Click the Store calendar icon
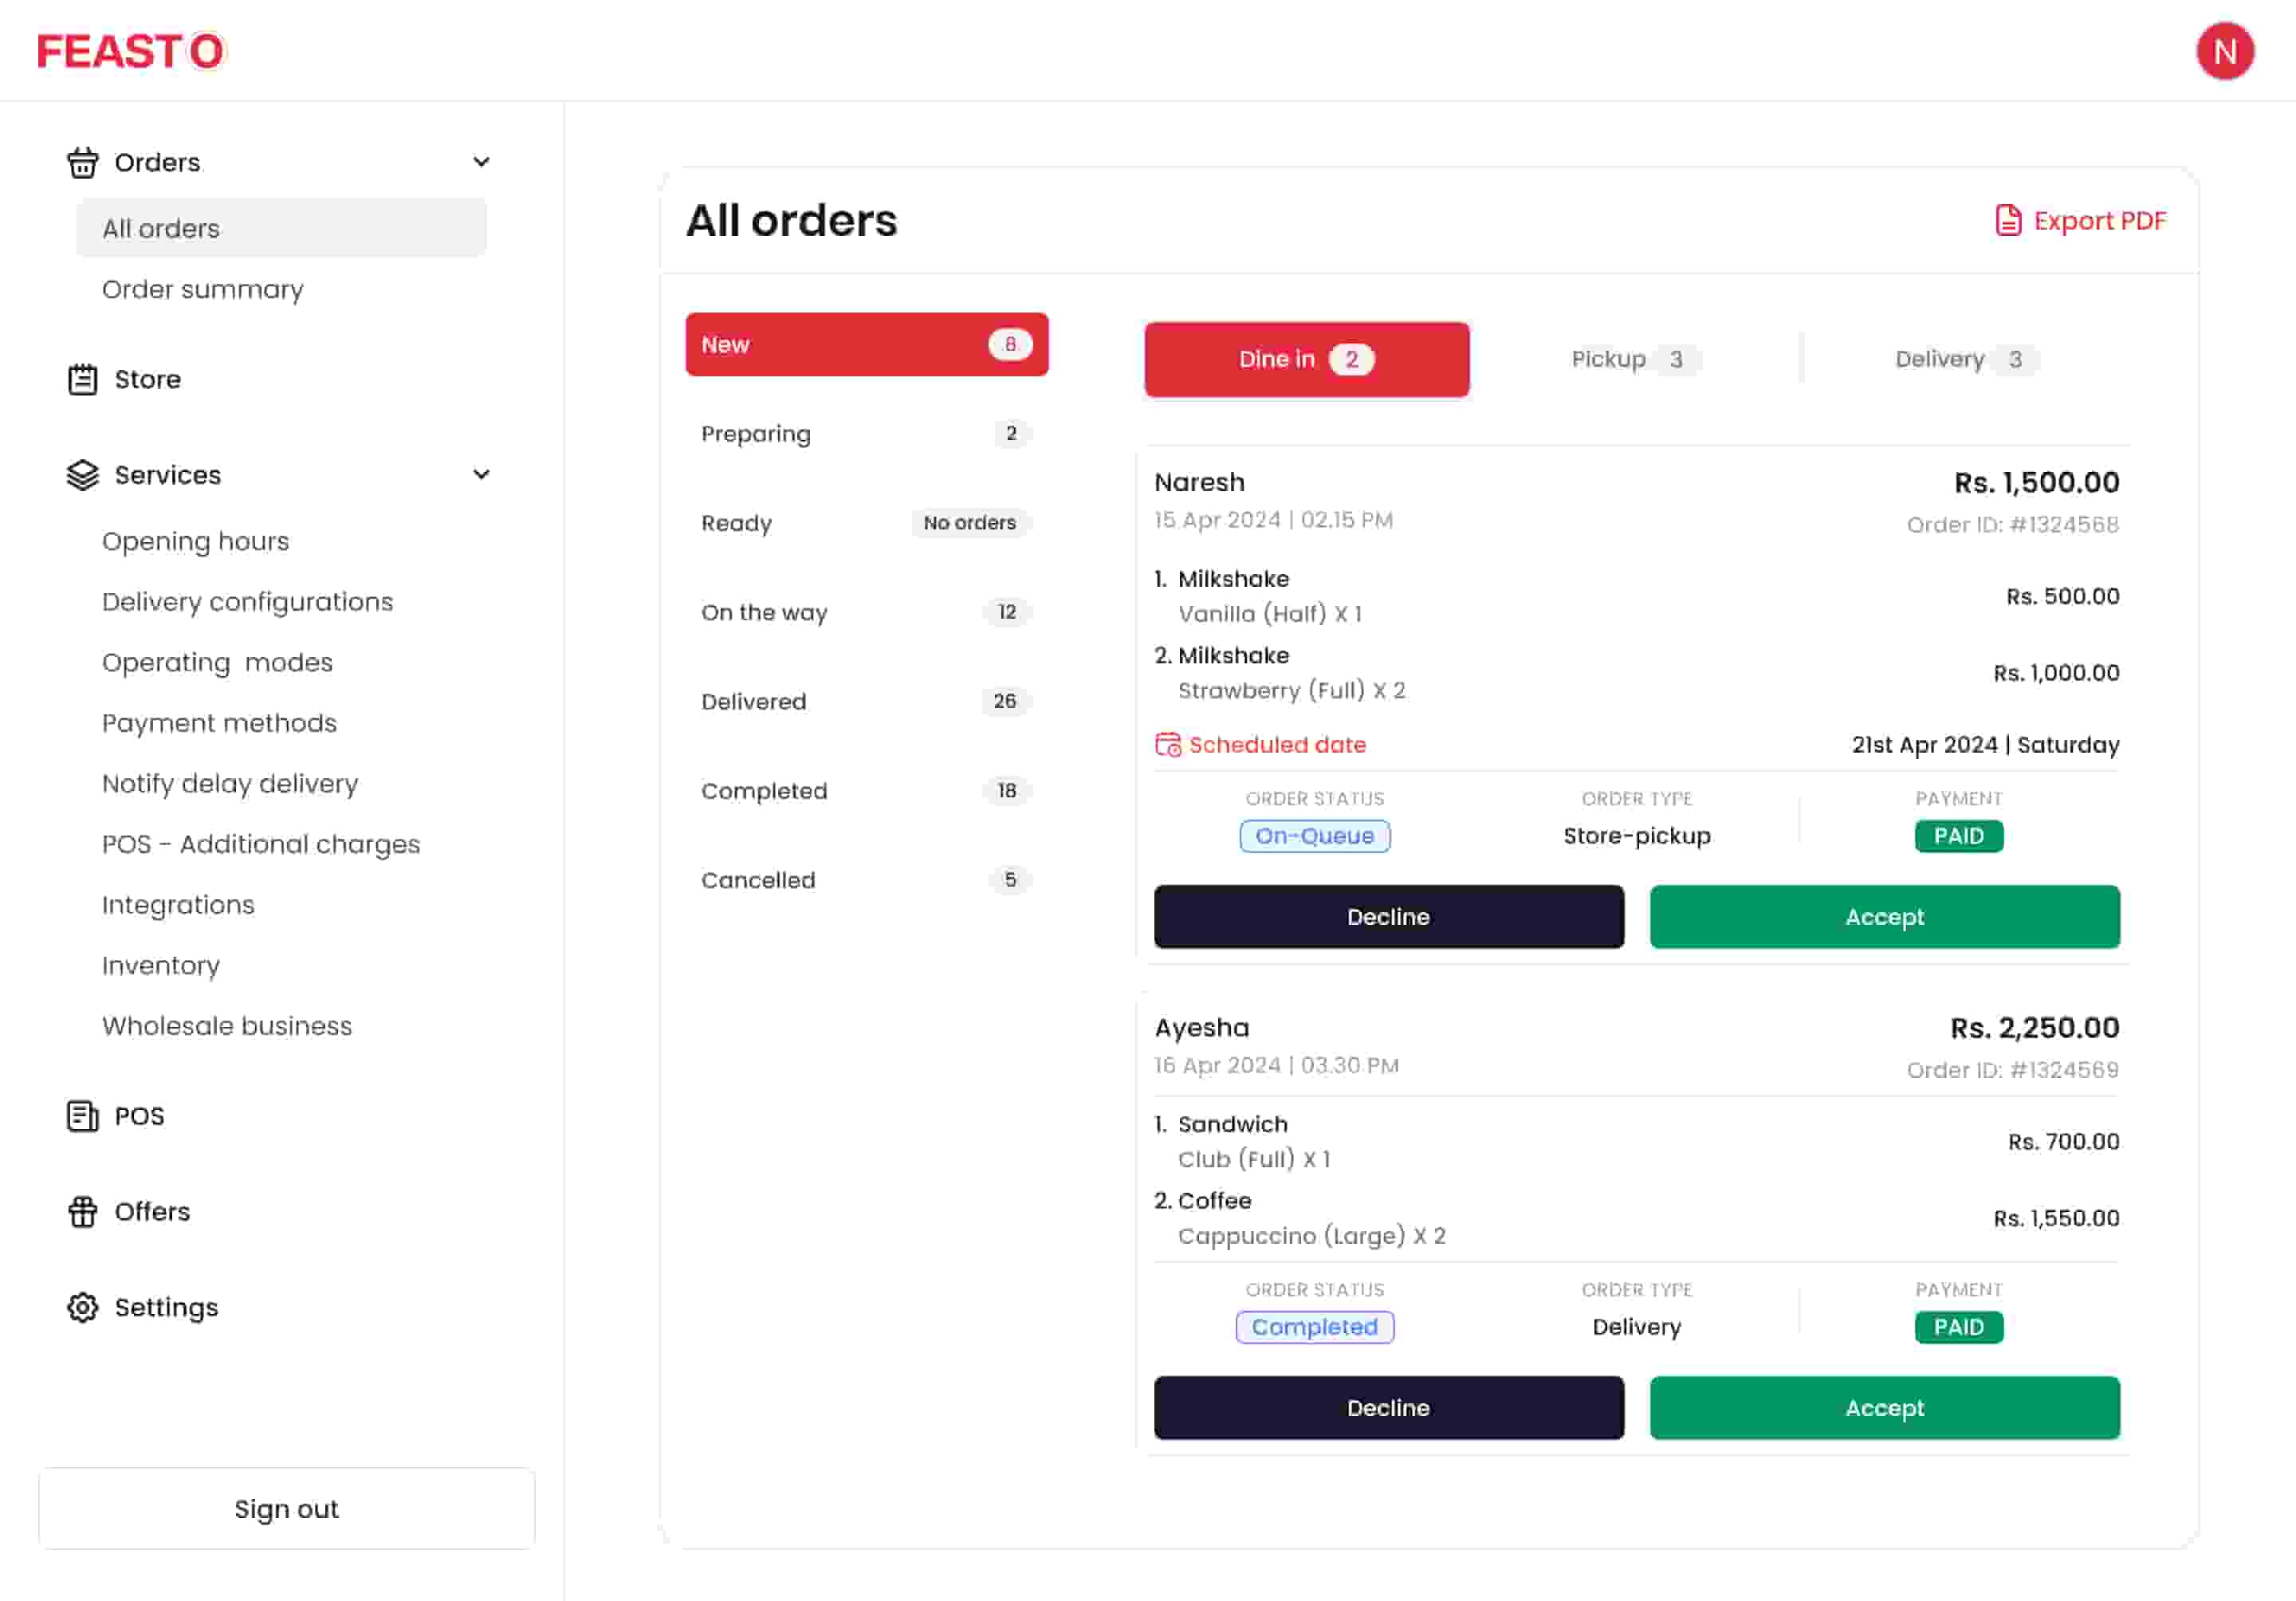Viewport: 2296px width, 1601px height. [82, 379]
